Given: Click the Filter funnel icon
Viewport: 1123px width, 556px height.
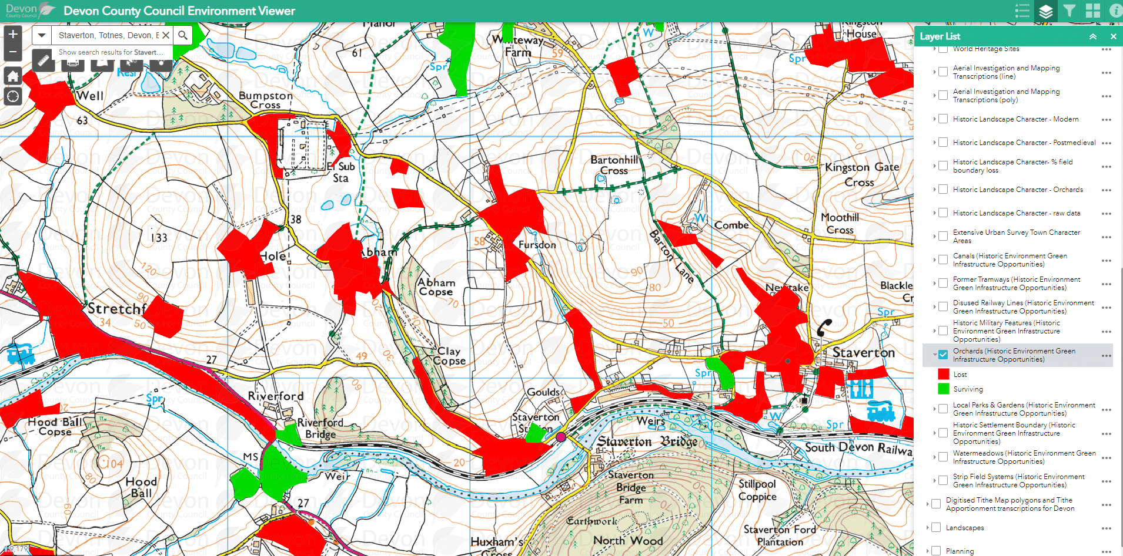Looking at the screenshot, I should [x=1069, y=11].
